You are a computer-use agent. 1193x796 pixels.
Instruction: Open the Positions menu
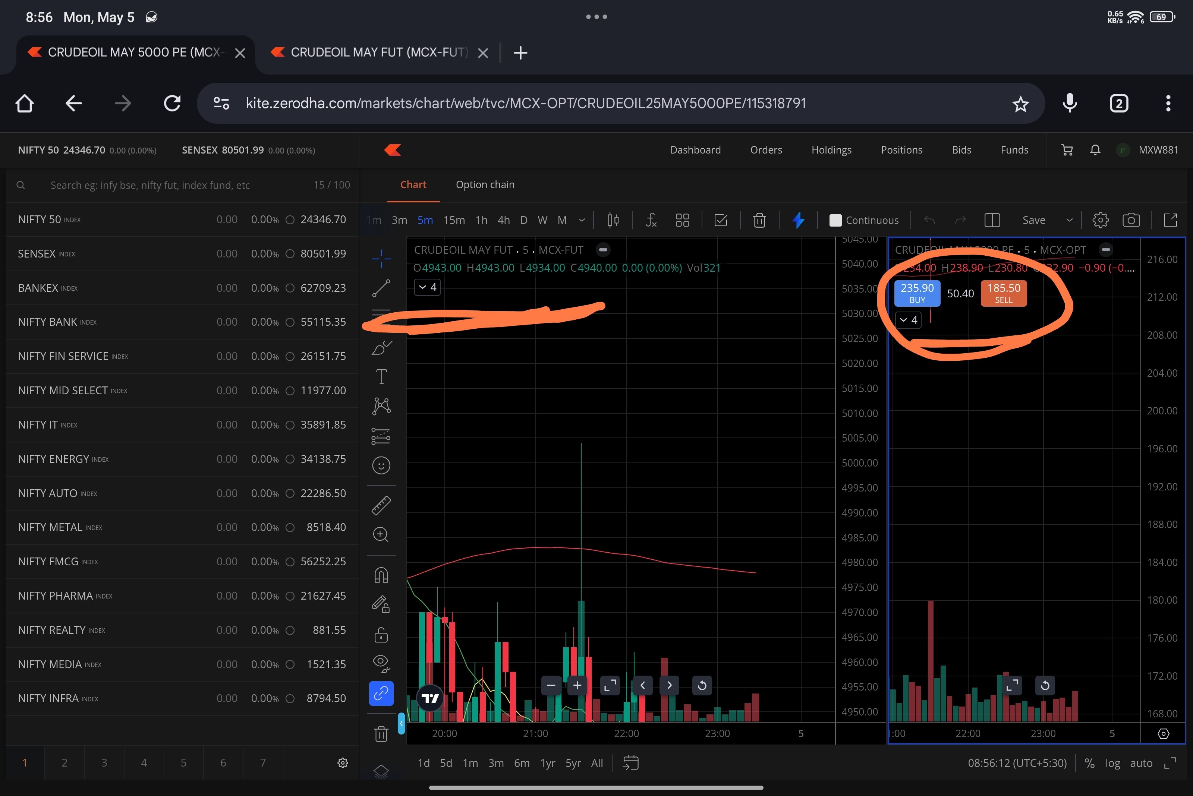tap(901, 150)
